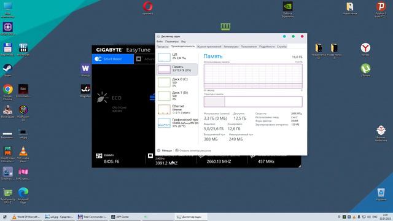Image resolution: width=393 pixels, height=221 pixels.
Task: Switch to the Пользователи tab
Action: coord(249,47)
